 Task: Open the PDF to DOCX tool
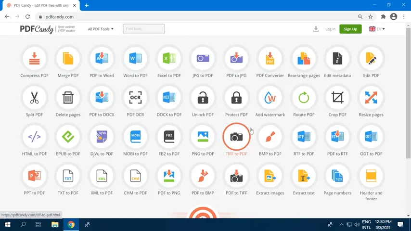coord(102,98)
